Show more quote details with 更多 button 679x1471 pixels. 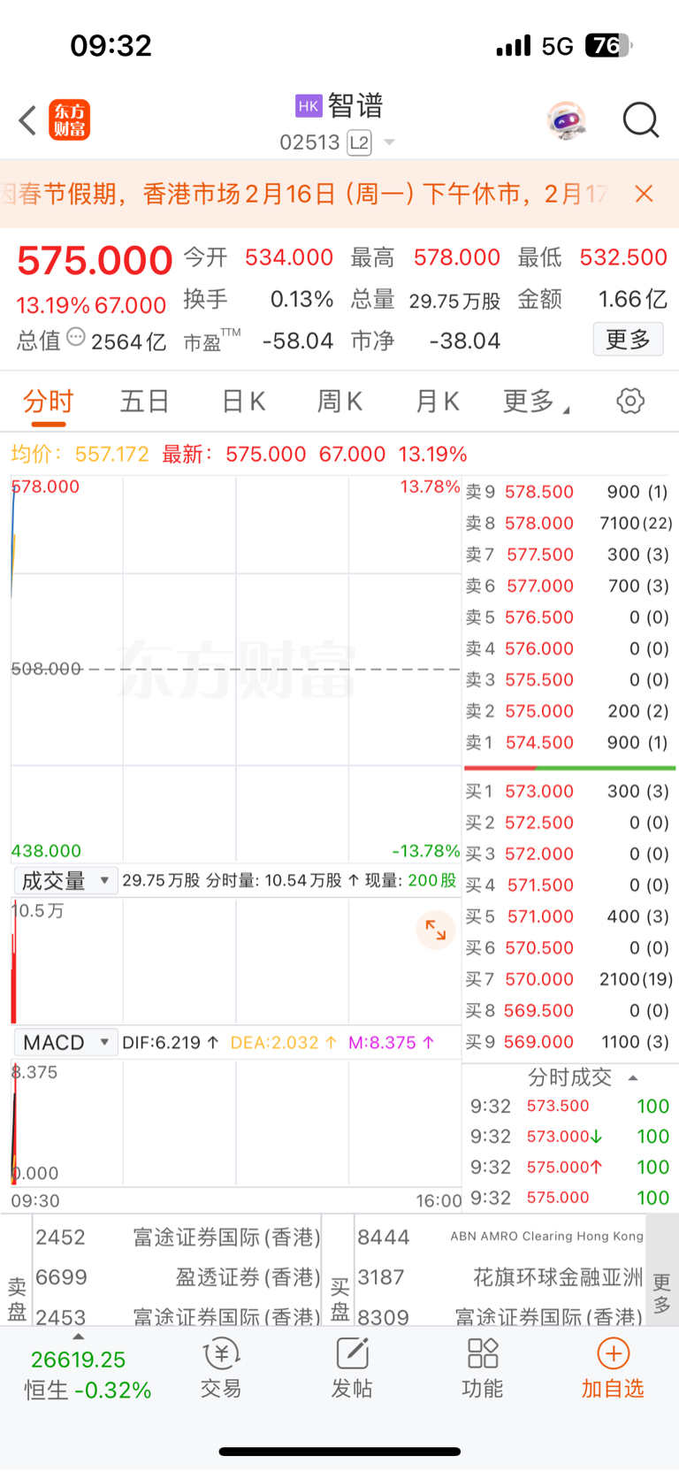pos(628,340)
